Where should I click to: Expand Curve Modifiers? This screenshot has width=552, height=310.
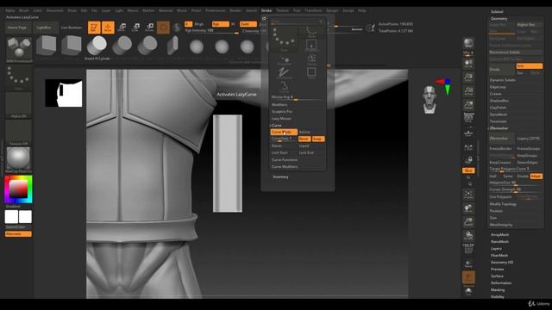click(285, 167)
